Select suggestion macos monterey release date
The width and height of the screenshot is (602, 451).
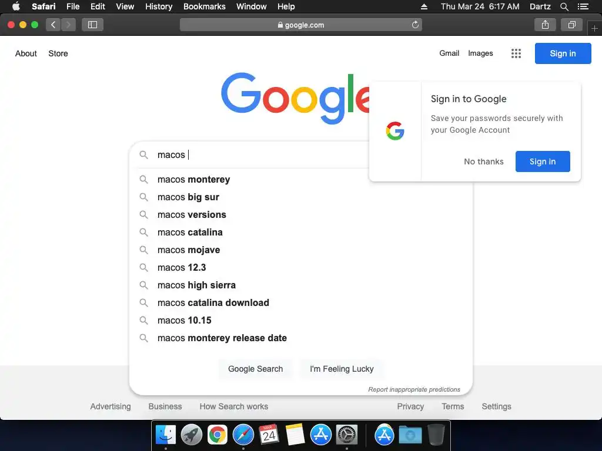[301, 338]
